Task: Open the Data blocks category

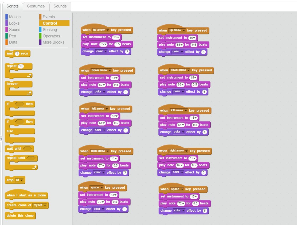Action: coord(13,42)
